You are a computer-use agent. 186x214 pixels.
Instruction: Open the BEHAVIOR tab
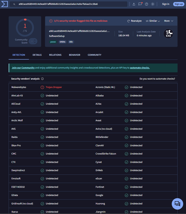click(x=74, y=55)
